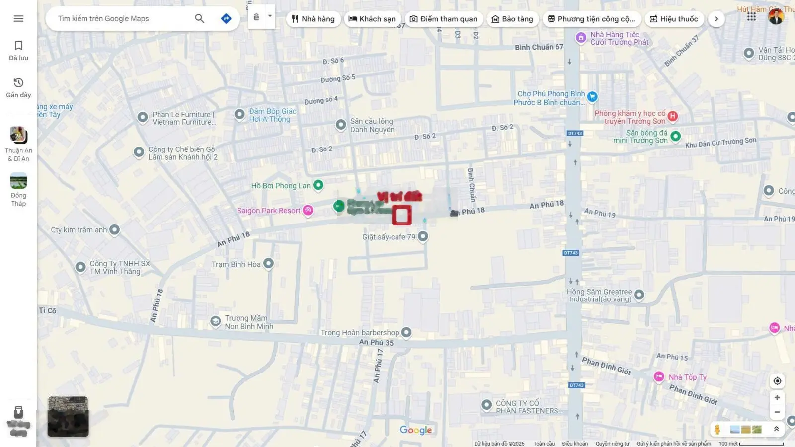The image size is (795, 447).
Task: Switch to satellite layer thumbnail
Action: [68, 416]
